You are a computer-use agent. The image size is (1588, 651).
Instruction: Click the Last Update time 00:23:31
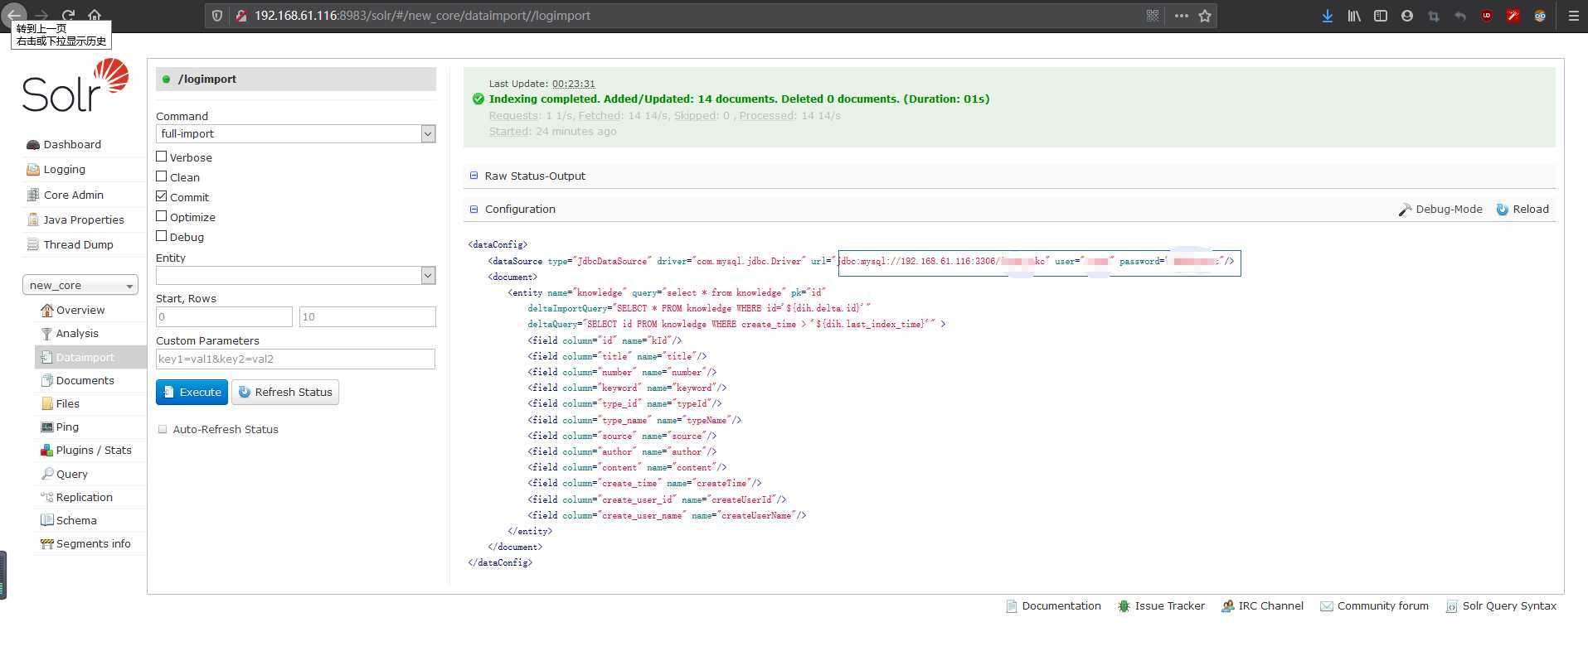(x=573, y=84)
